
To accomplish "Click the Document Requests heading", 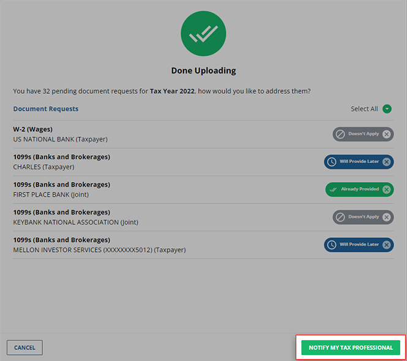I will (x=46, y=109).
